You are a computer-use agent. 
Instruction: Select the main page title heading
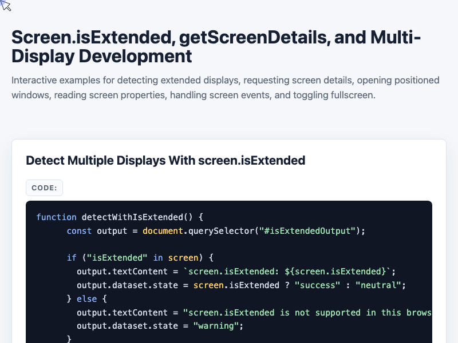(x=216, y=47)
